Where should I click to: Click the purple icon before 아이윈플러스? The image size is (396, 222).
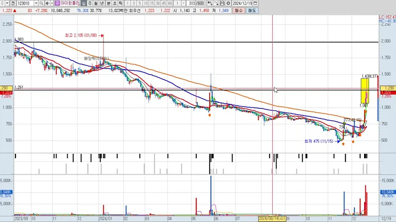[x=57, y=3]
